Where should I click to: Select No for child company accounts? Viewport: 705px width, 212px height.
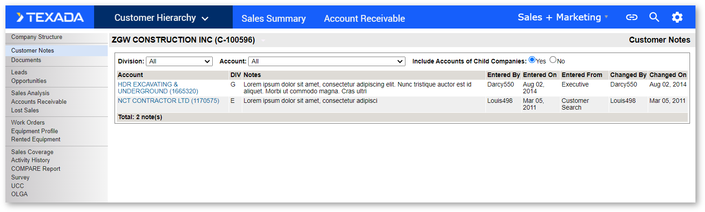[x=553, y=60]
